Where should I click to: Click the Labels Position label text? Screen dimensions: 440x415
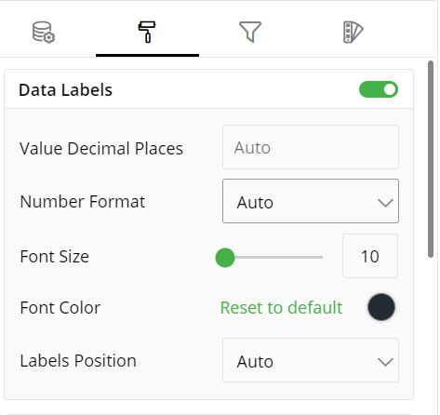78,361
